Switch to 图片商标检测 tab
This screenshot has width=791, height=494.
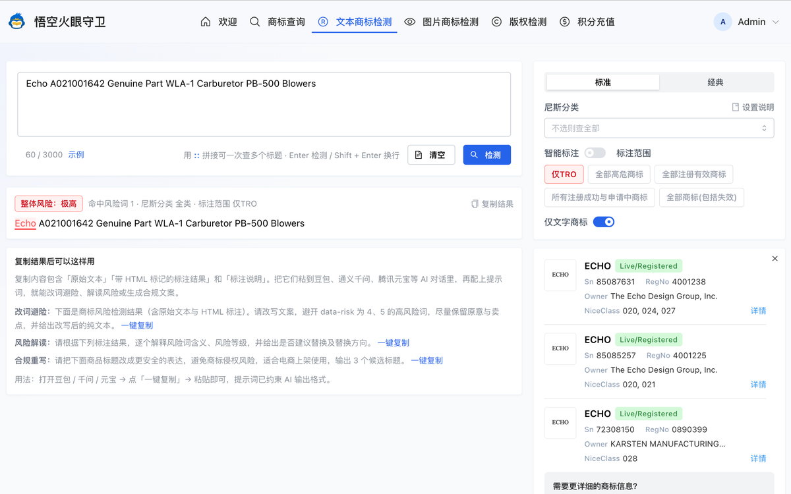click(x=442, y=22)
